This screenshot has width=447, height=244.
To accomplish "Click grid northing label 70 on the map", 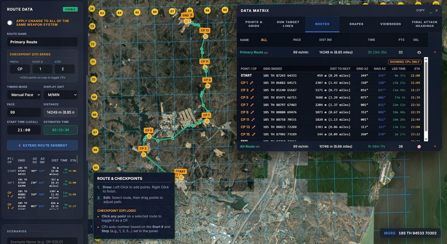I will [94, 79].
